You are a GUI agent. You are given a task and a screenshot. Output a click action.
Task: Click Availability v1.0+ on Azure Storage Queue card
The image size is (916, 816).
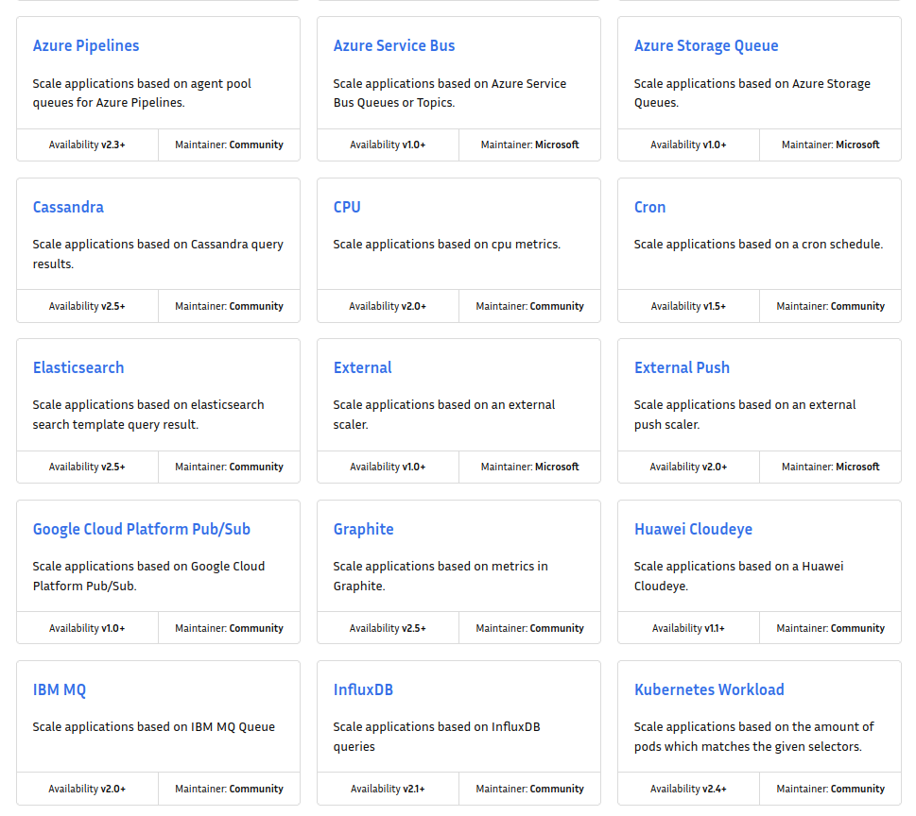coord(689,144)
